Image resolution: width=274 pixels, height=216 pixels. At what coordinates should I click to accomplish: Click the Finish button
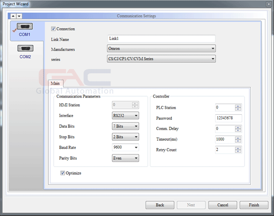254,205
